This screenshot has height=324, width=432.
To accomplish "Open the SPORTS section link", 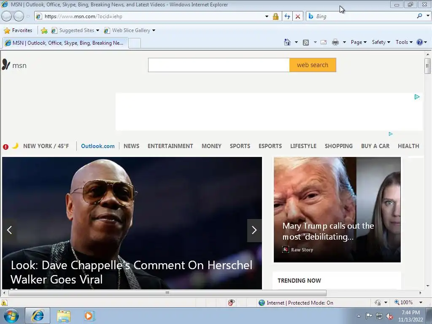I will [240, 146].
